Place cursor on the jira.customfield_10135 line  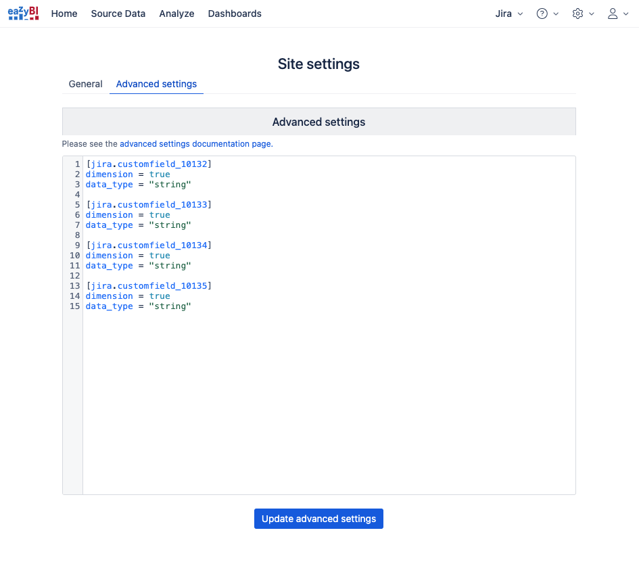[x=149, y=286]
